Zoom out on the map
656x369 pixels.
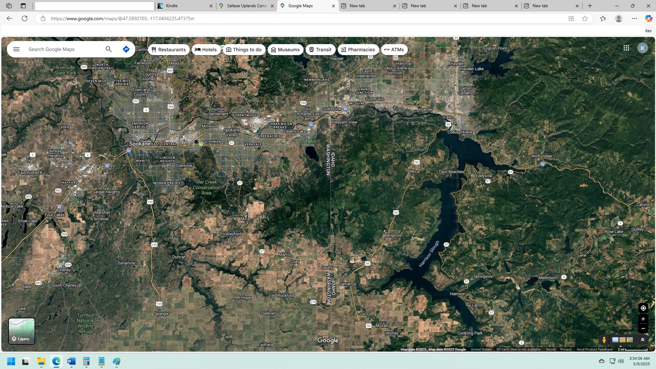643,329
